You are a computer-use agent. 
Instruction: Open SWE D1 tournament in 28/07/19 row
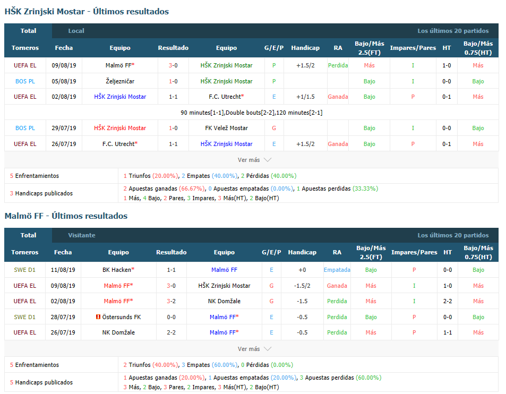tap(24, 317)
